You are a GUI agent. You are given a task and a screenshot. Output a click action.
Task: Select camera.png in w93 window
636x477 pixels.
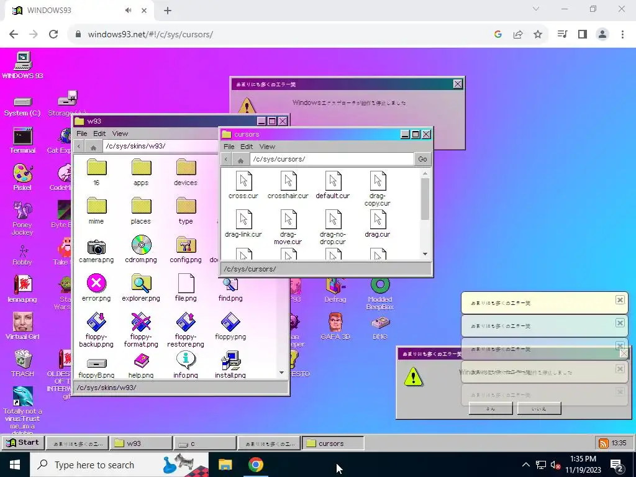tap(96, 251)
